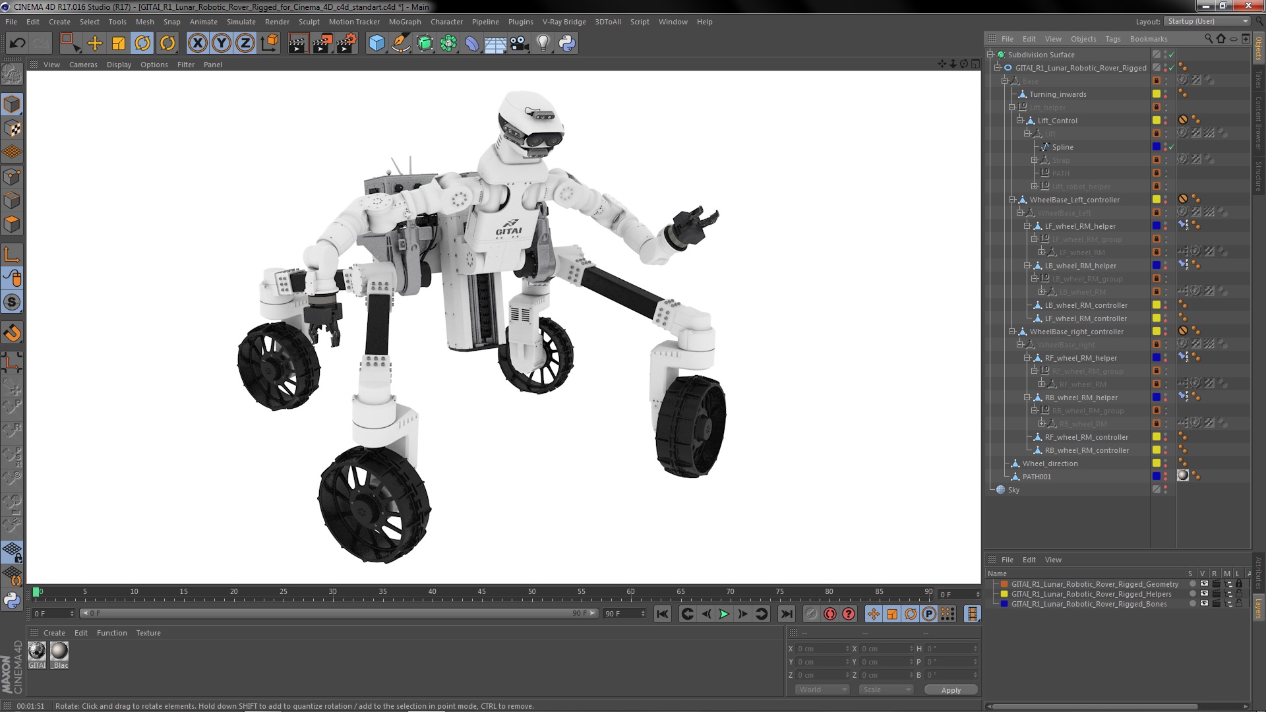The image size is (1266, 712).
Task: Open the Character menu
Action: pyautogui.click(x=446, y=22)
